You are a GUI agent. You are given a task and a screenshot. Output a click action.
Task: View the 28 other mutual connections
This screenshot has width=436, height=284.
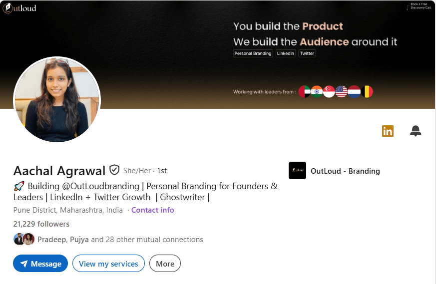tap(147, 240)
